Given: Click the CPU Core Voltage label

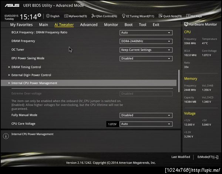Looking at the screenshot, I should coord(23,124).
